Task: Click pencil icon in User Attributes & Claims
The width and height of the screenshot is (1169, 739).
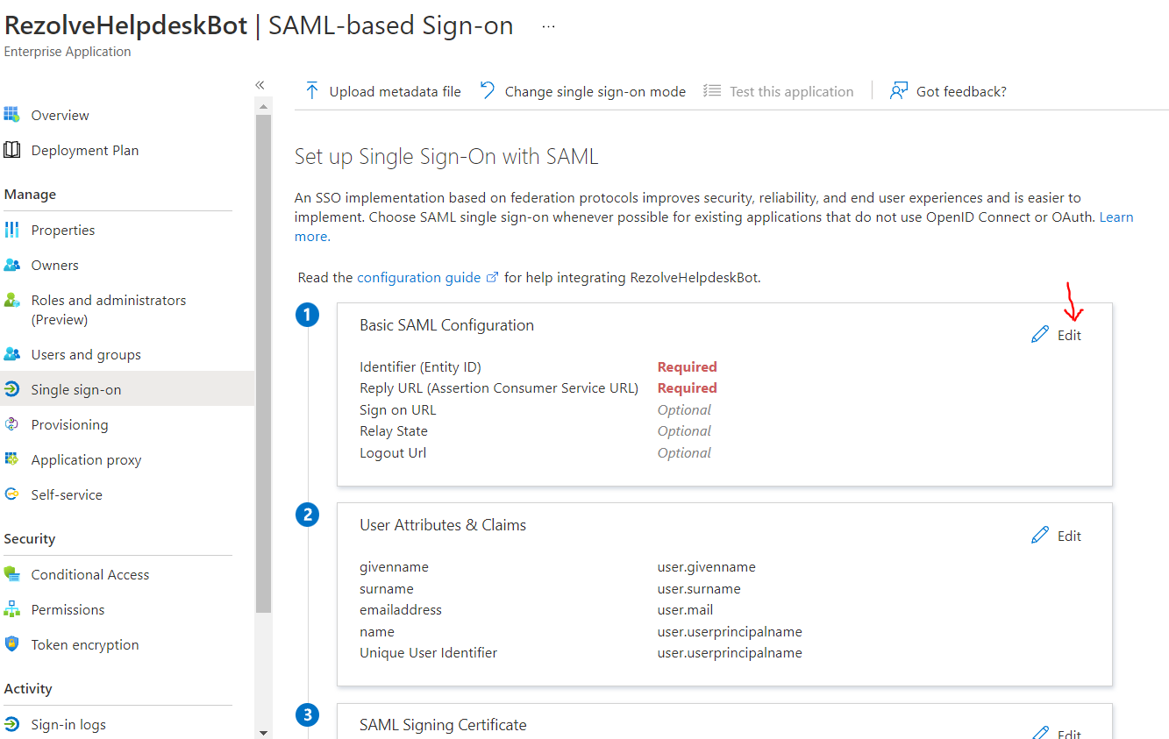Action: click(x=1040, y=536)
